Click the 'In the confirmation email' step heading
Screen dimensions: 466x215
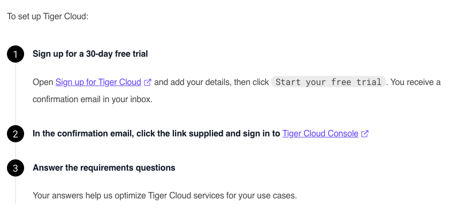click(x=156, y=134)
